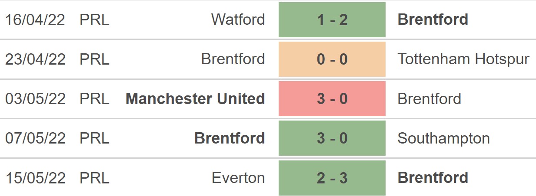536x196 pixels.
Task: Select Brentford in the Manchester United row
Action: pyautogui.click(x=429, y=99)
